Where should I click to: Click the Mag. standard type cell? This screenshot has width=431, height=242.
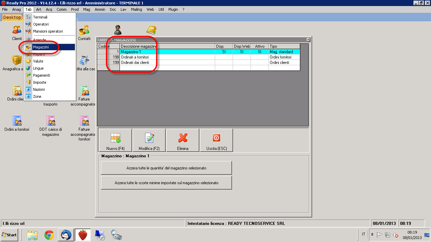tap(284, 52)
